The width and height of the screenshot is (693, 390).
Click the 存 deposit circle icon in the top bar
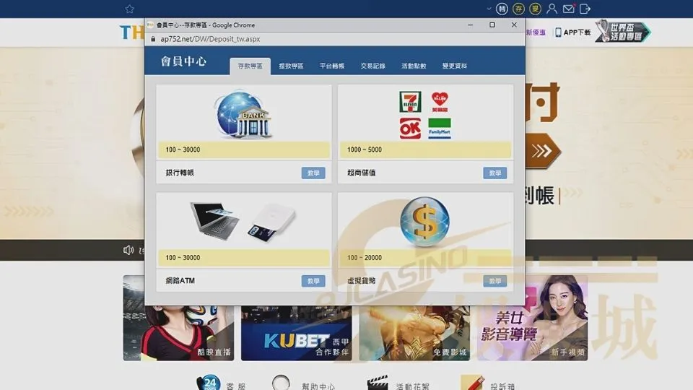click(518, 9)
